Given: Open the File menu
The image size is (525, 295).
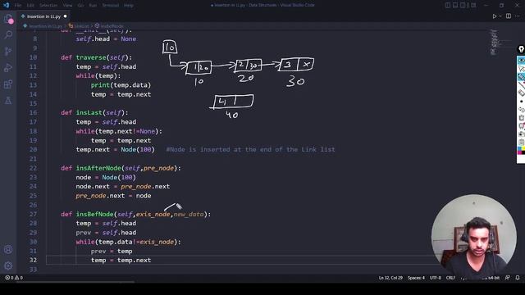Looking at the screenshot, I should point(18,6).
